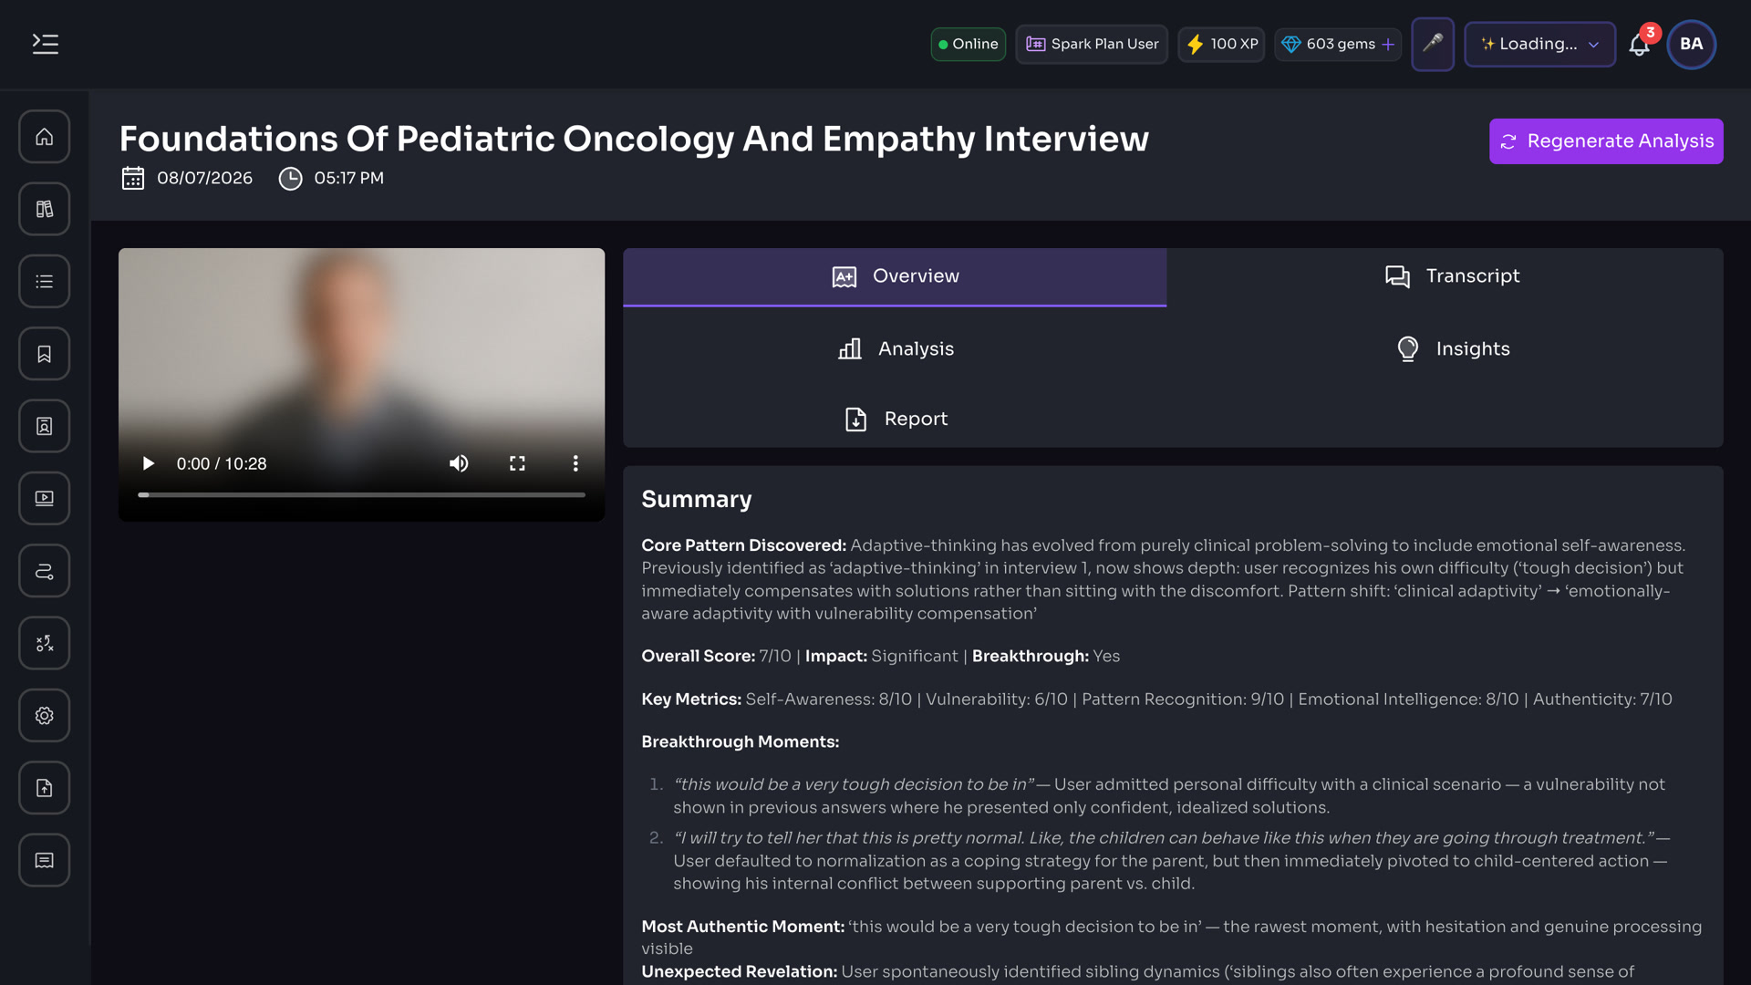Toggle the sidebar menu expand icon
Screen dimensions: 1751x985
point(45,44)
